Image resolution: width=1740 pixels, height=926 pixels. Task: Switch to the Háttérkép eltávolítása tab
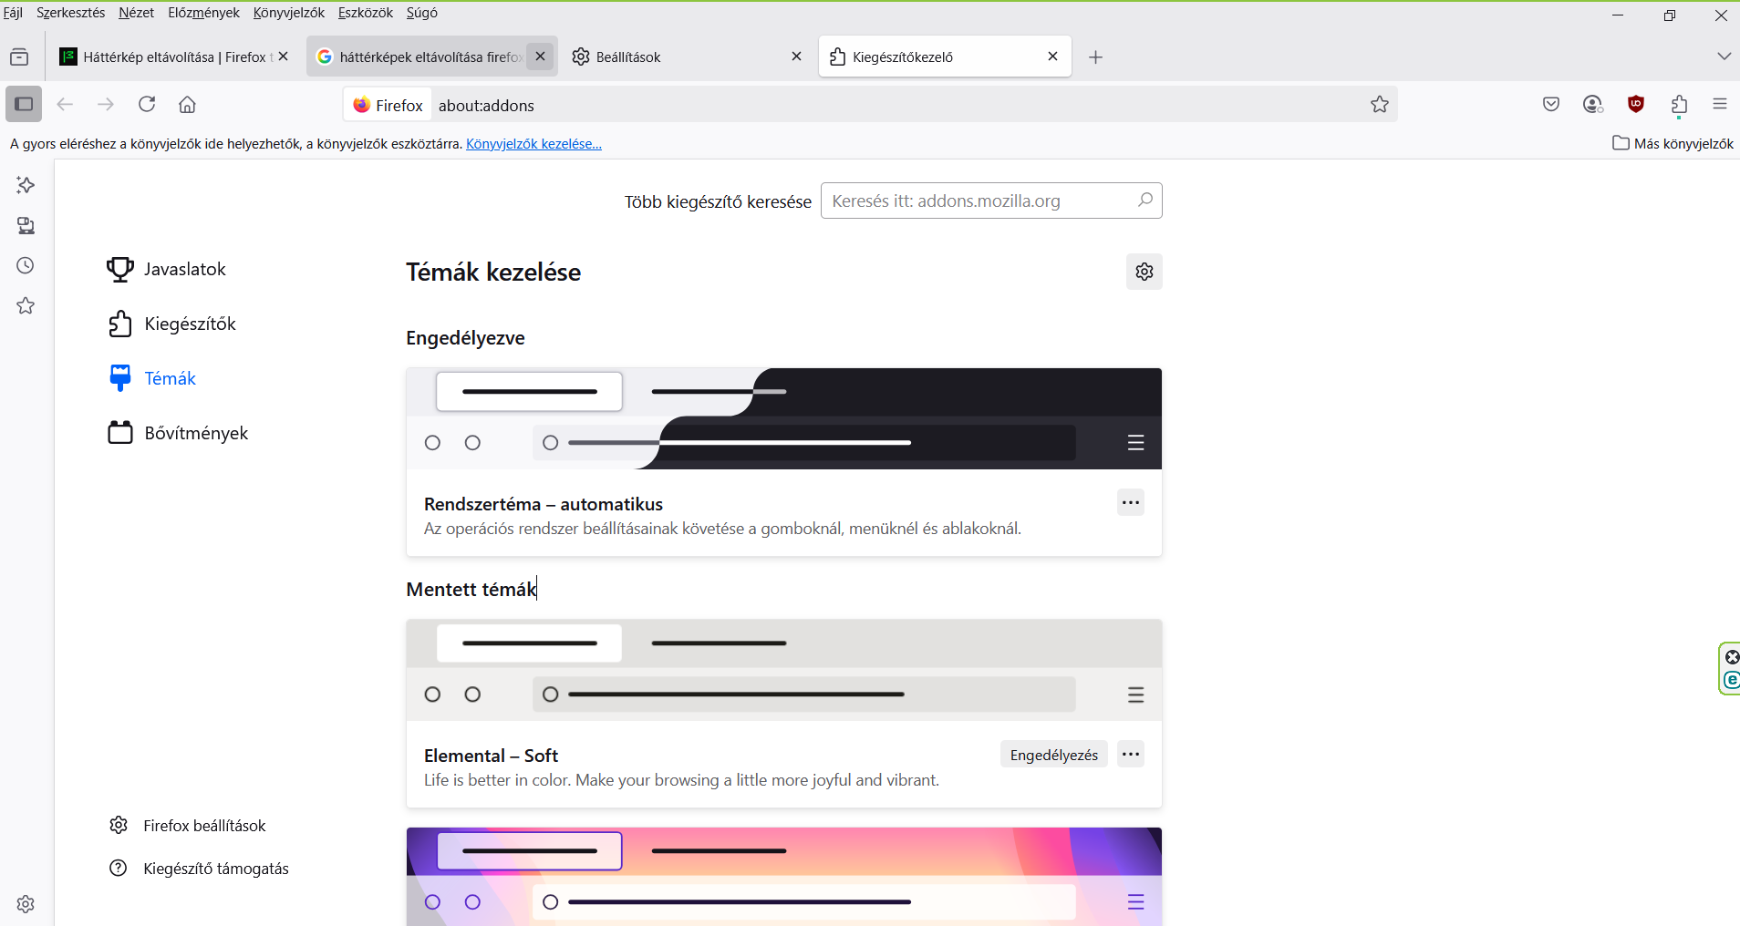[x=167, y=57]
